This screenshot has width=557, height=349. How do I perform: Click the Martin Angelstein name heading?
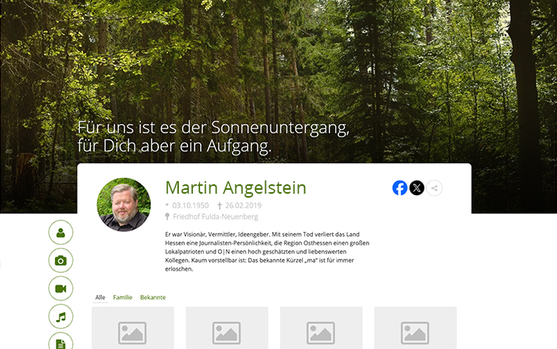(x=235, y=187)
